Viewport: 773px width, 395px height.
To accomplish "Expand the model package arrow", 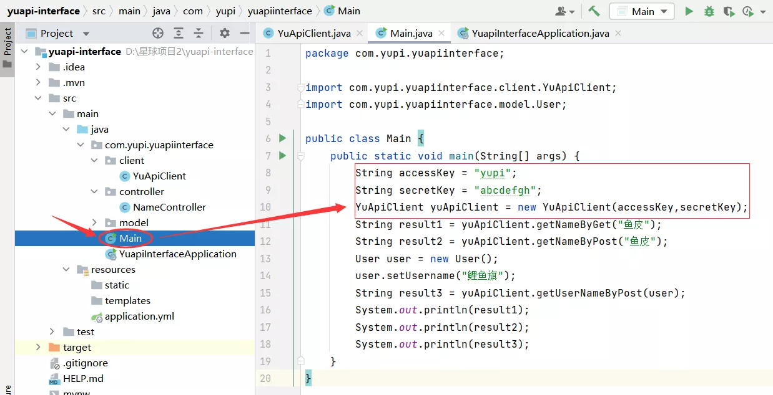I will [x=94, y=222].
